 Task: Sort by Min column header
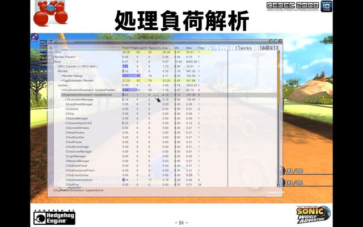[177, 48]
